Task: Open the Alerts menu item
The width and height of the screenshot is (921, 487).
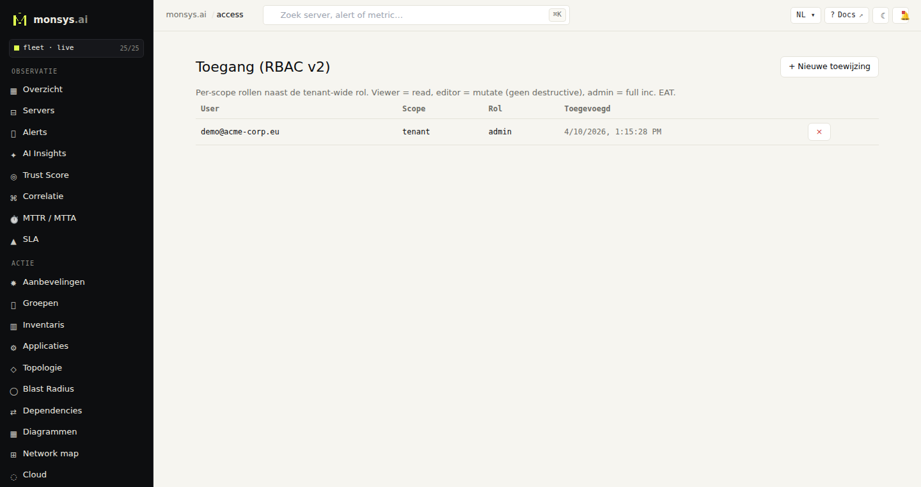Action: pyautogui.click(x=77, y=132)
